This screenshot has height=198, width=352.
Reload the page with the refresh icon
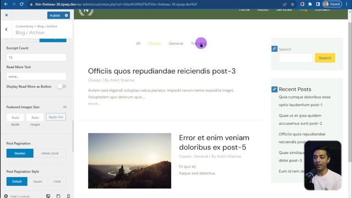coord(21,4)
